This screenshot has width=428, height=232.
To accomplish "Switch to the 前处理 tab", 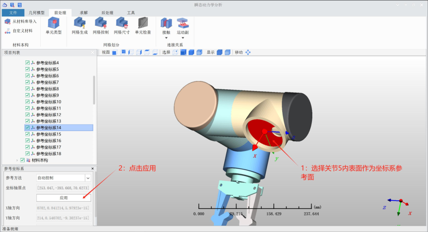I will [60, 13].
